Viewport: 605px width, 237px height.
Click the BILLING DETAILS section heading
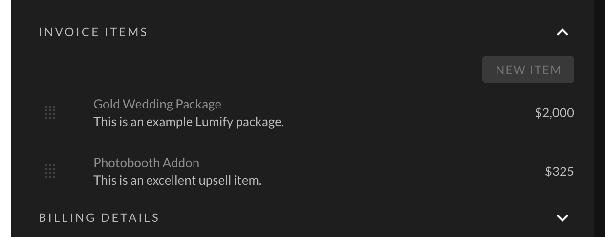coord(99,218)
